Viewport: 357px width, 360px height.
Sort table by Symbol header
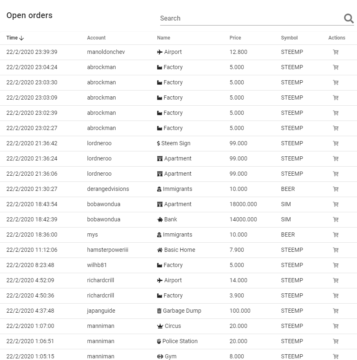pyautogui.click(x=289, y=38)
